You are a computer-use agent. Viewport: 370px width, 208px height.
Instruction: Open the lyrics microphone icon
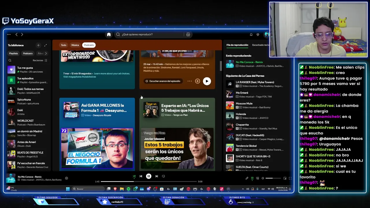(247, 178)
